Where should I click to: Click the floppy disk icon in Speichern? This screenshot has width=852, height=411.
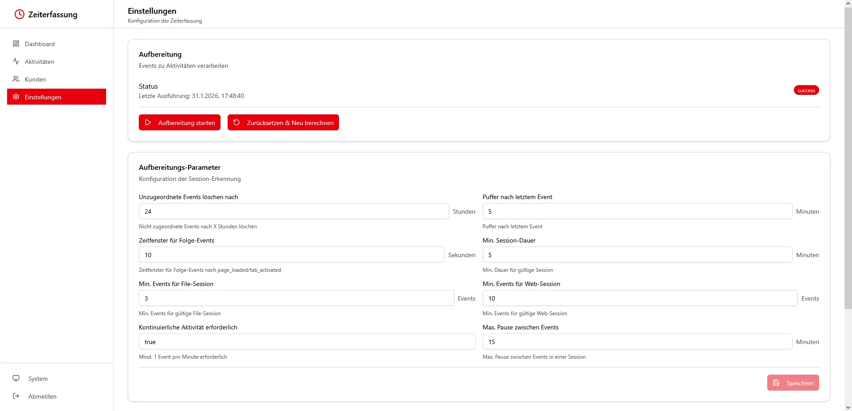point(776,383)
